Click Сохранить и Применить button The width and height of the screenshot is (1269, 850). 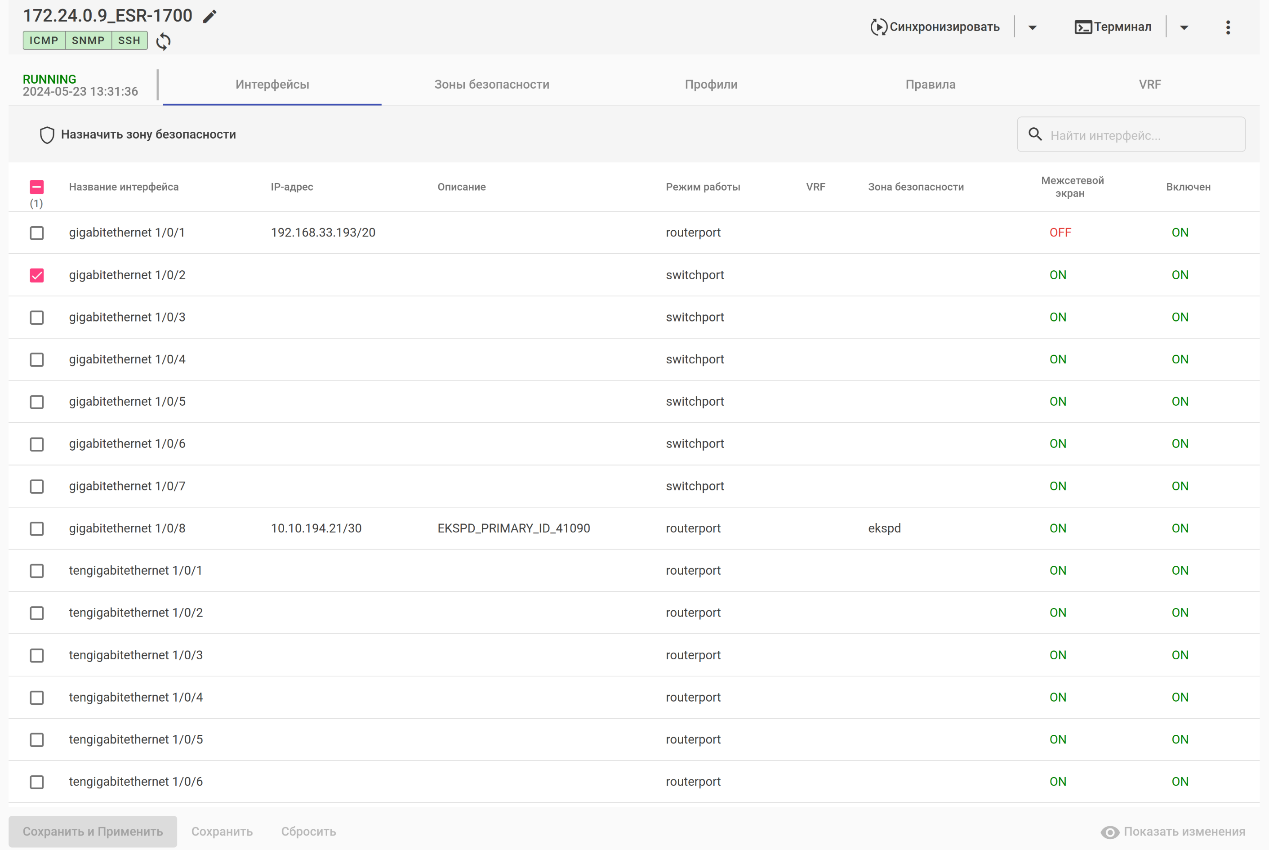[93, 832]
